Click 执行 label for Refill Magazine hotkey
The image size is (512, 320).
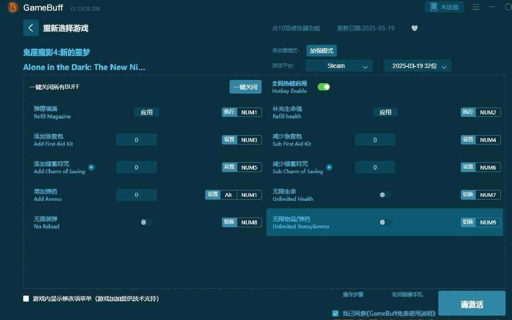[229, 112]
